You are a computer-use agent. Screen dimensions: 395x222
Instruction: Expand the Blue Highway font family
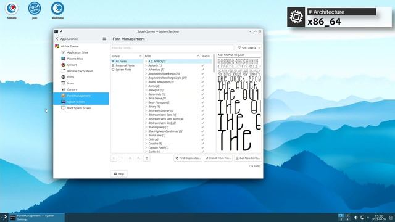pyautogui.click(x=146, y=127)
